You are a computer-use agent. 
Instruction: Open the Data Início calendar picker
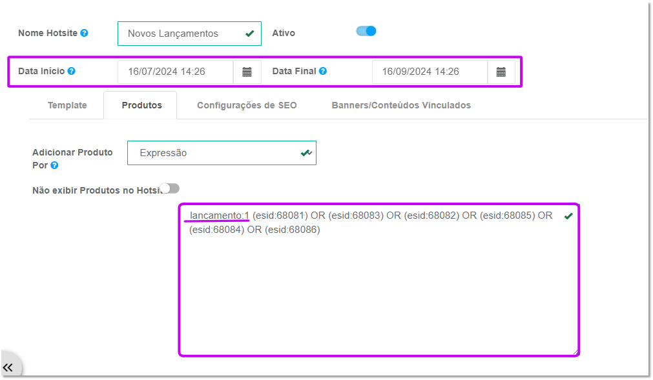coord(247,72)
